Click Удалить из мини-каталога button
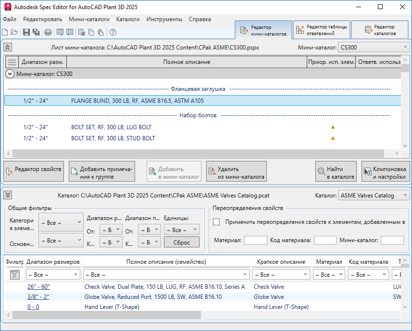The height and width of the screenshot is (331, 412). tap(237, 172)
